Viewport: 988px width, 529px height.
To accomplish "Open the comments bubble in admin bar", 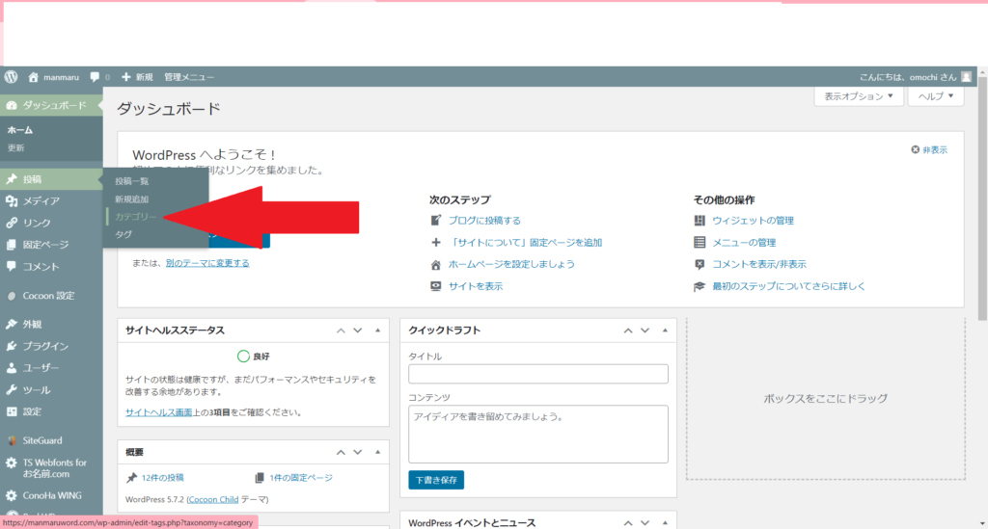I will 95,77.
